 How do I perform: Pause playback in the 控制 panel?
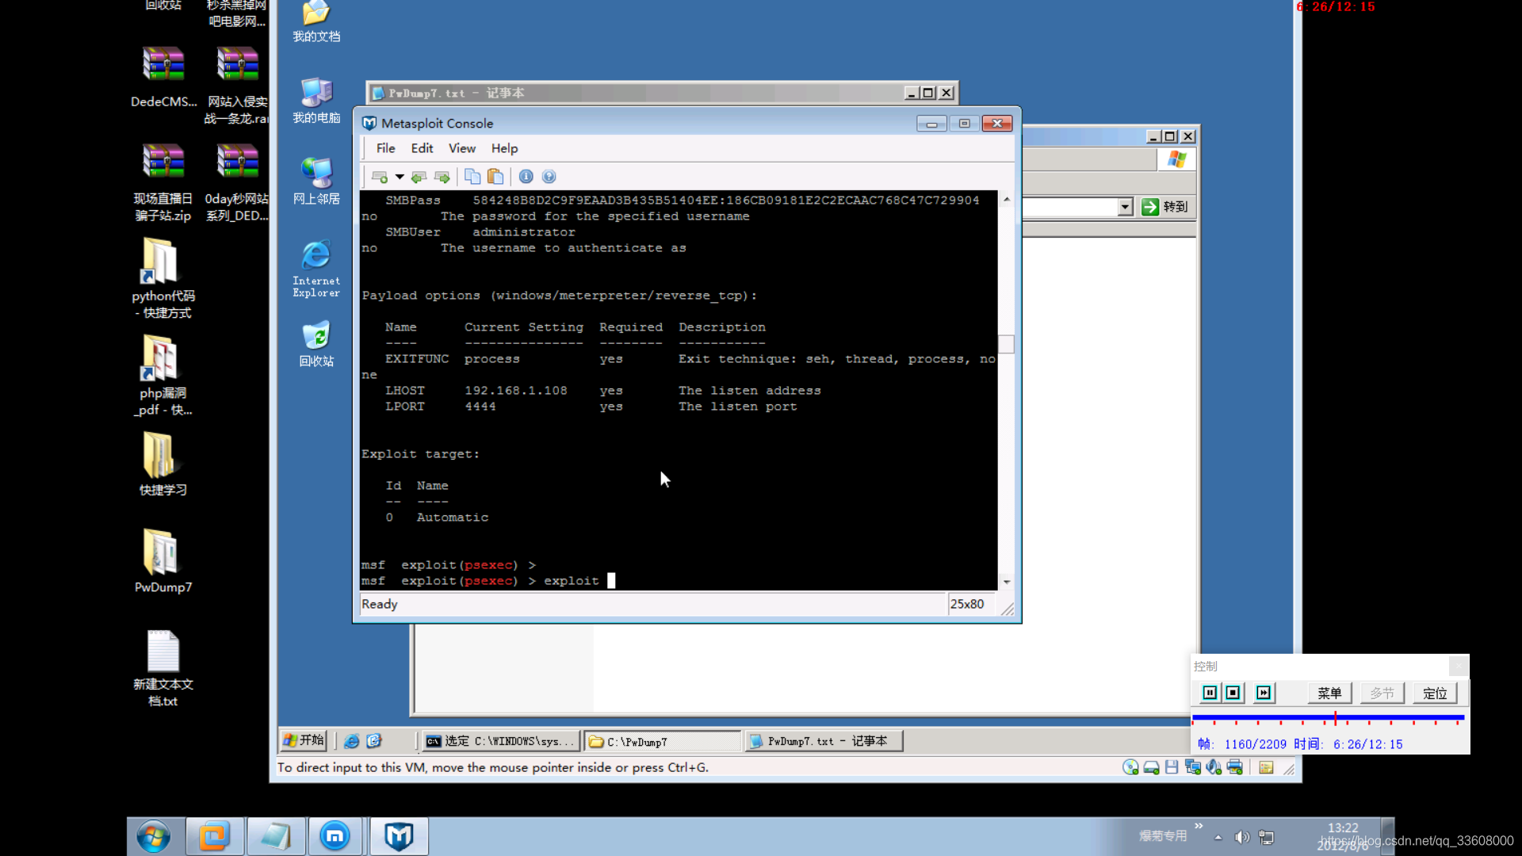(x=1210, y=693)
